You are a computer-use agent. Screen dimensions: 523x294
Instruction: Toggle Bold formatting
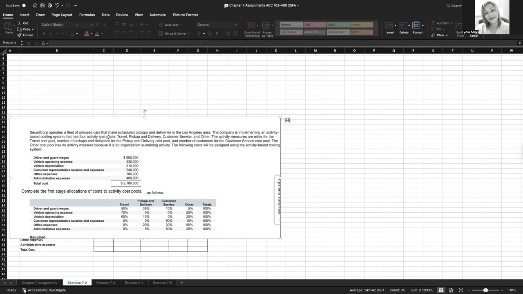click(44, 33)
